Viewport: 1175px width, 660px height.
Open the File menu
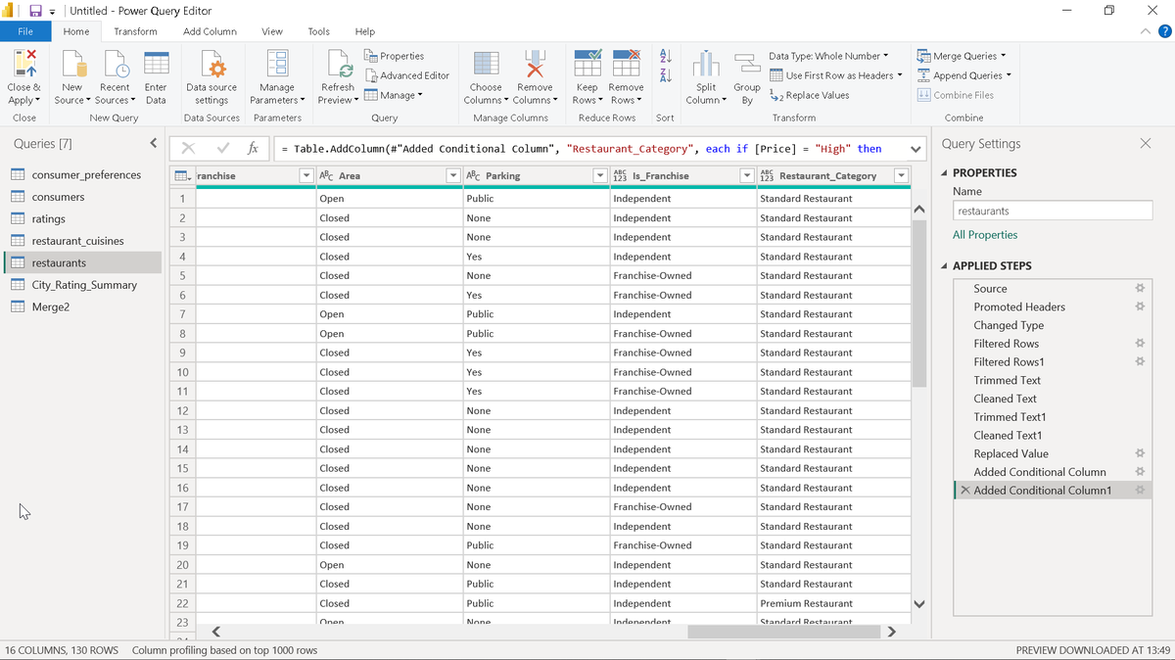tap(25, 31)
